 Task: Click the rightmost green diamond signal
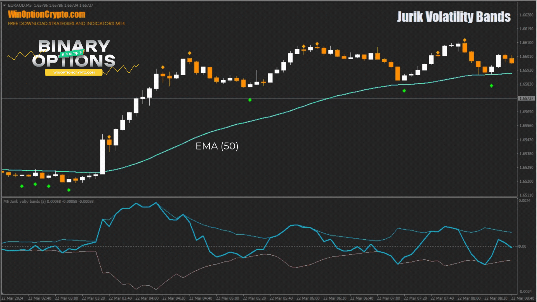click(x=491, y=86)
